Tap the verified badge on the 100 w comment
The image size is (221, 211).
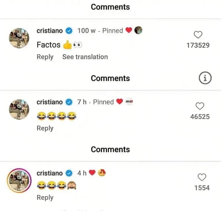pyautogui.click(x=69, y=31)
